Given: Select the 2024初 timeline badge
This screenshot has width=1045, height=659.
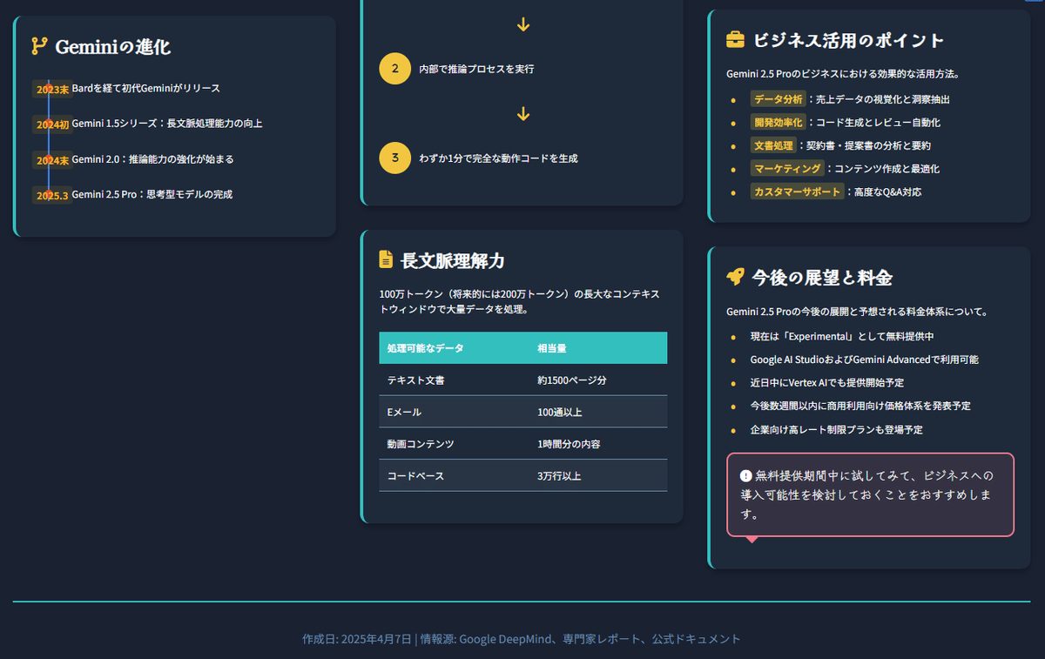Looking at the screenshot, I should tap(52, 124).
